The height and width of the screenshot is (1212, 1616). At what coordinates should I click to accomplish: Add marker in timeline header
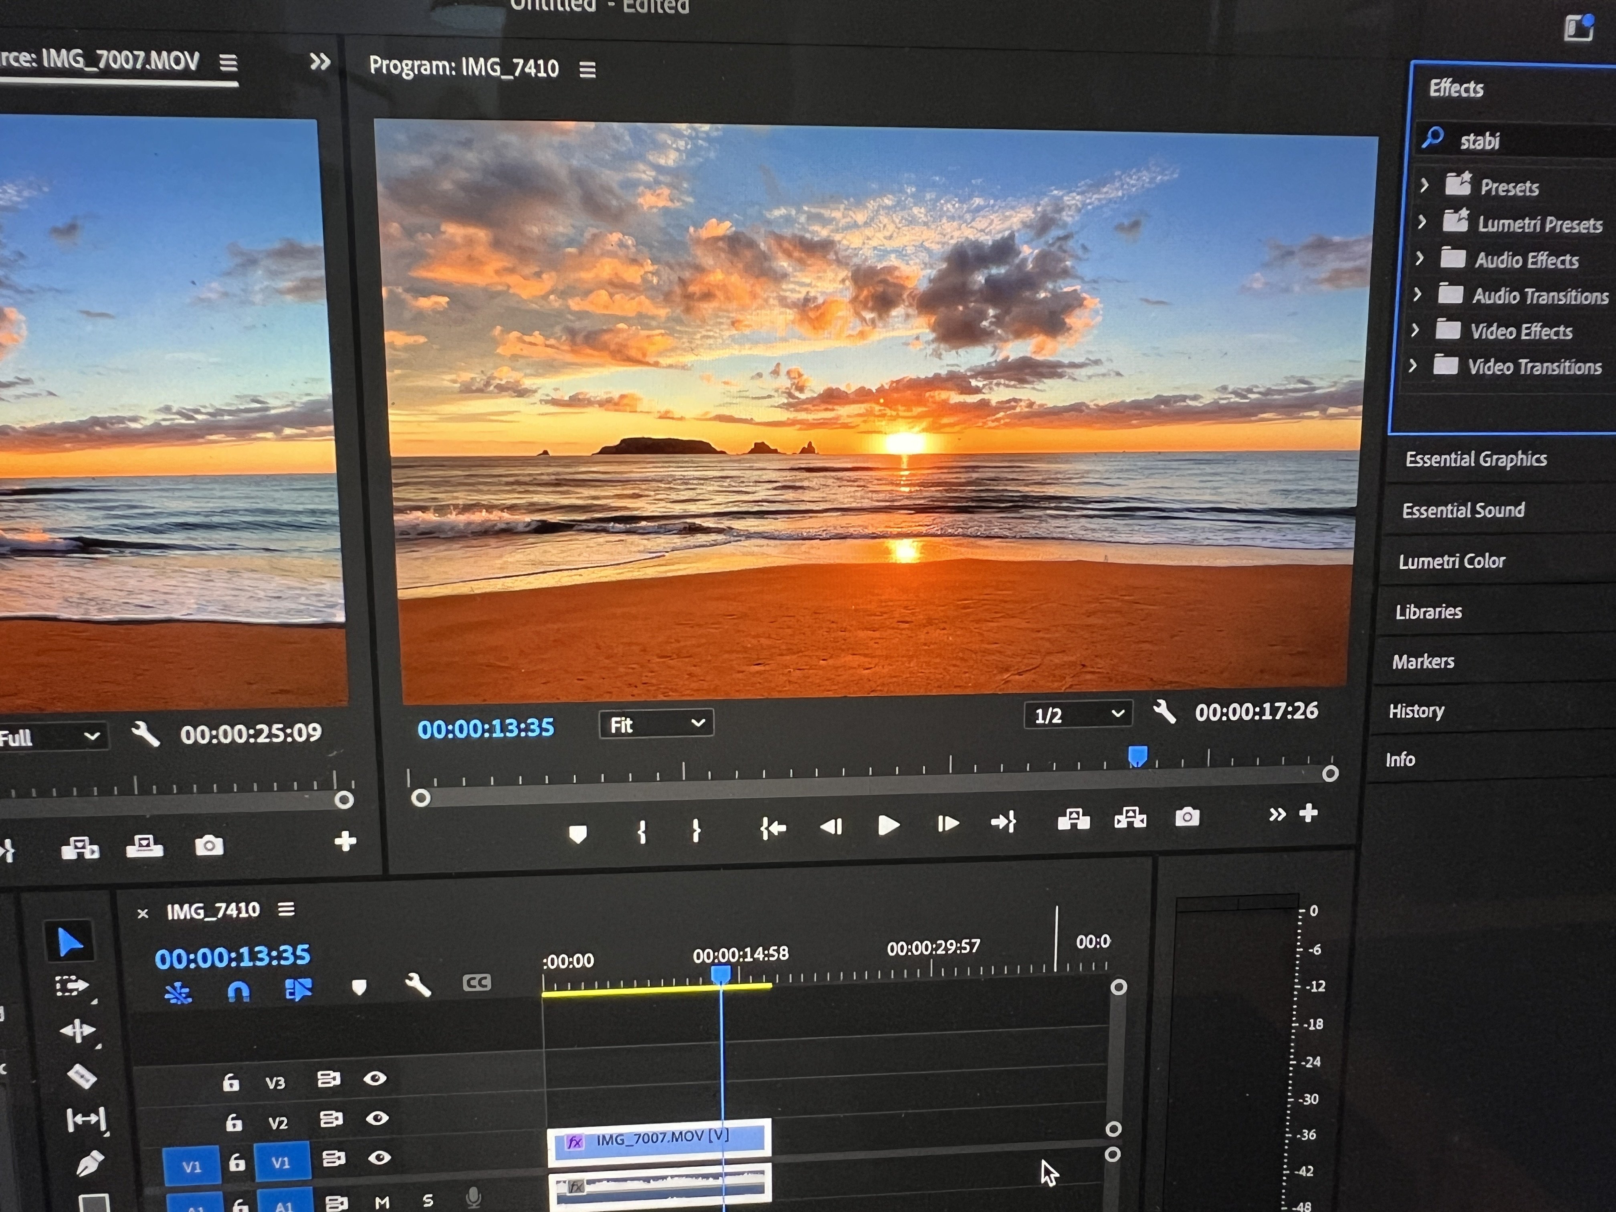[359, 988]
